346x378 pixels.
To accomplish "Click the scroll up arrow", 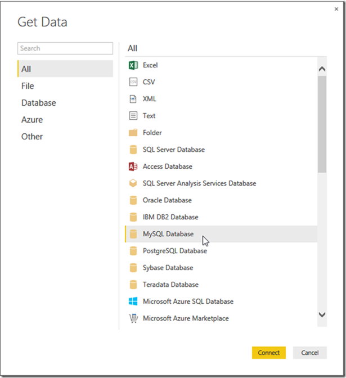I will tap(322, 69).
